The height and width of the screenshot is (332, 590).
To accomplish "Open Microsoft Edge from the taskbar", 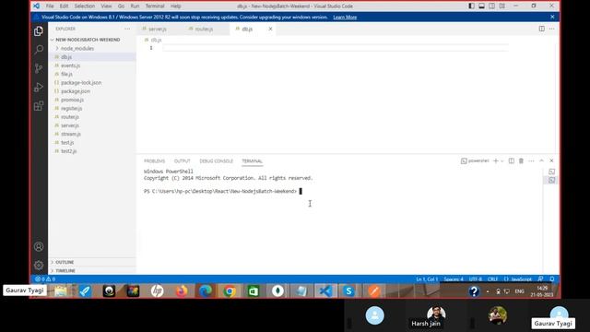I will 206,291.
